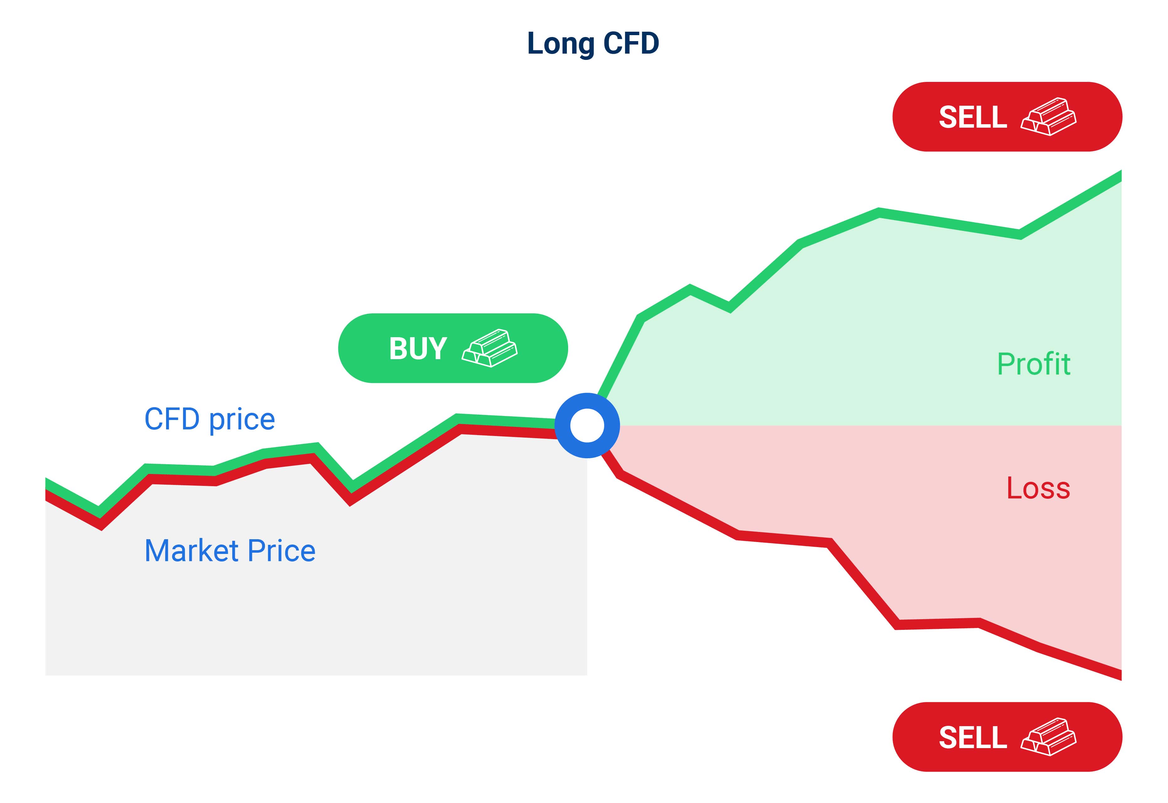
Task: Click gold bars icon in SELL button below Loss
Action: 1049,737
